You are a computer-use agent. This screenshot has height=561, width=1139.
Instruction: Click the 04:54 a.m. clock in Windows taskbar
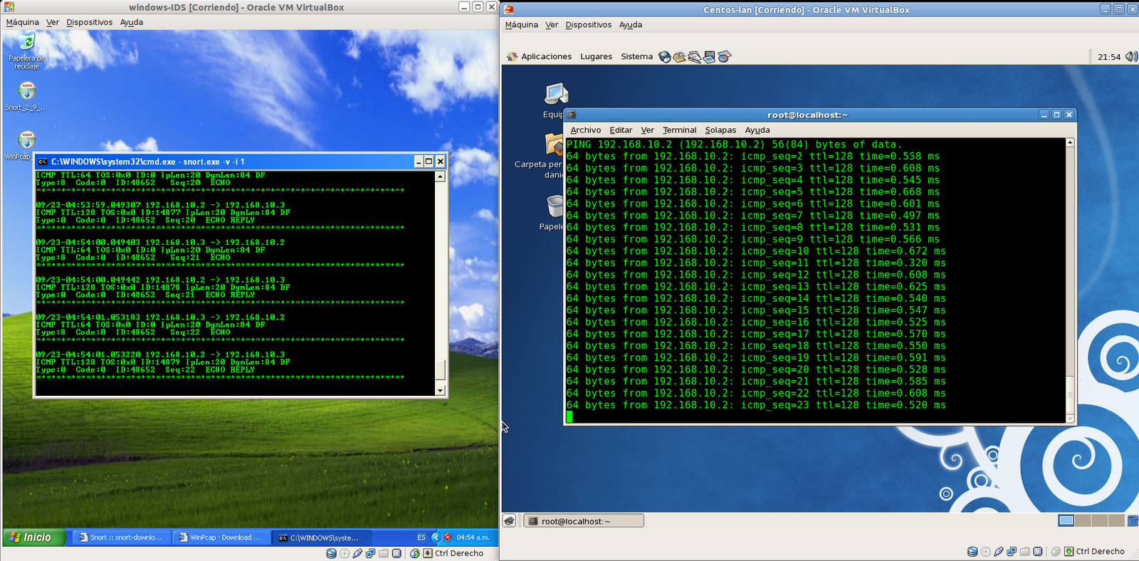click(473, 538)
